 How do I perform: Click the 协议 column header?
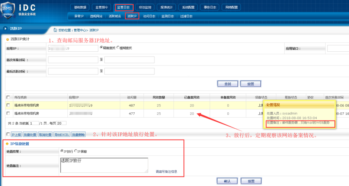pyautogui.click(x=311, y=97)
